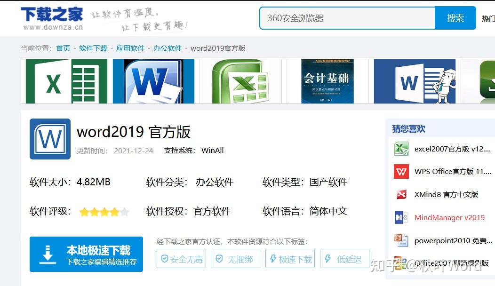Screen dimensions: 495x286
Task: Click the shield icon on 安全无毒 tag
Action: [x=165, y=259]
